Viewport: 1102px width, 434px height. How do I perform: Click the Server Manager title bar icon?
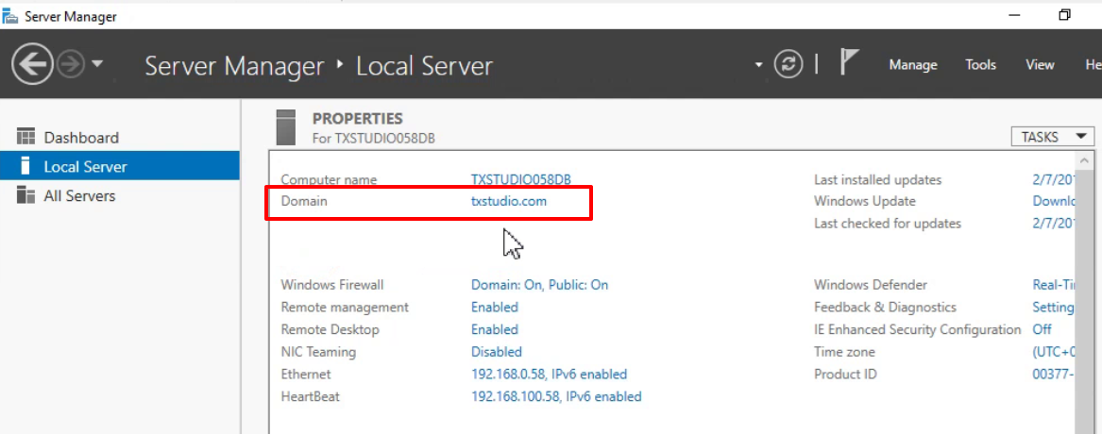pyautogui.click(x=10, y=16)
